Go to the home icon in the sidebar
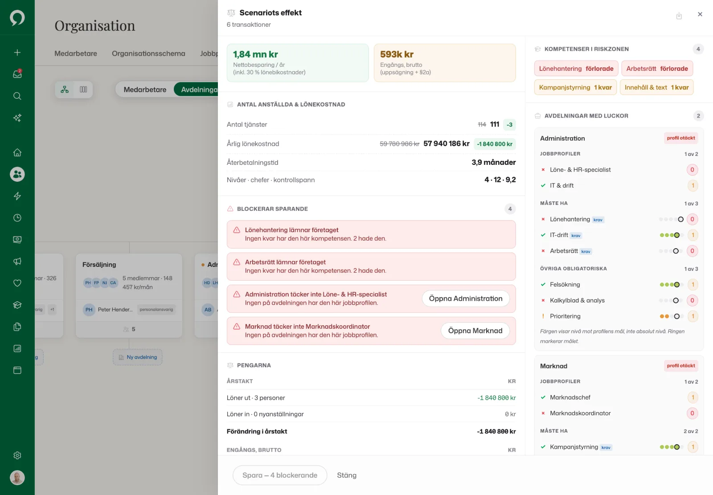Viewport: 713px width, 495px height. pyautogui.click(x=17, y=152)
